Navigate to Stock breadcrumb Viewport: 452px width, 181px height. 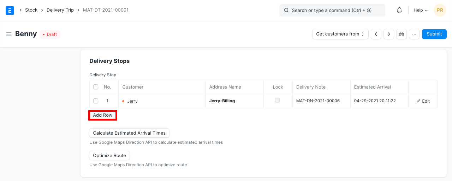coord(31,10)
